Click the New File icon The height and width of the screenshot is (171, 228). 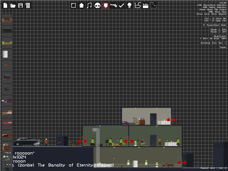[5, 5]
